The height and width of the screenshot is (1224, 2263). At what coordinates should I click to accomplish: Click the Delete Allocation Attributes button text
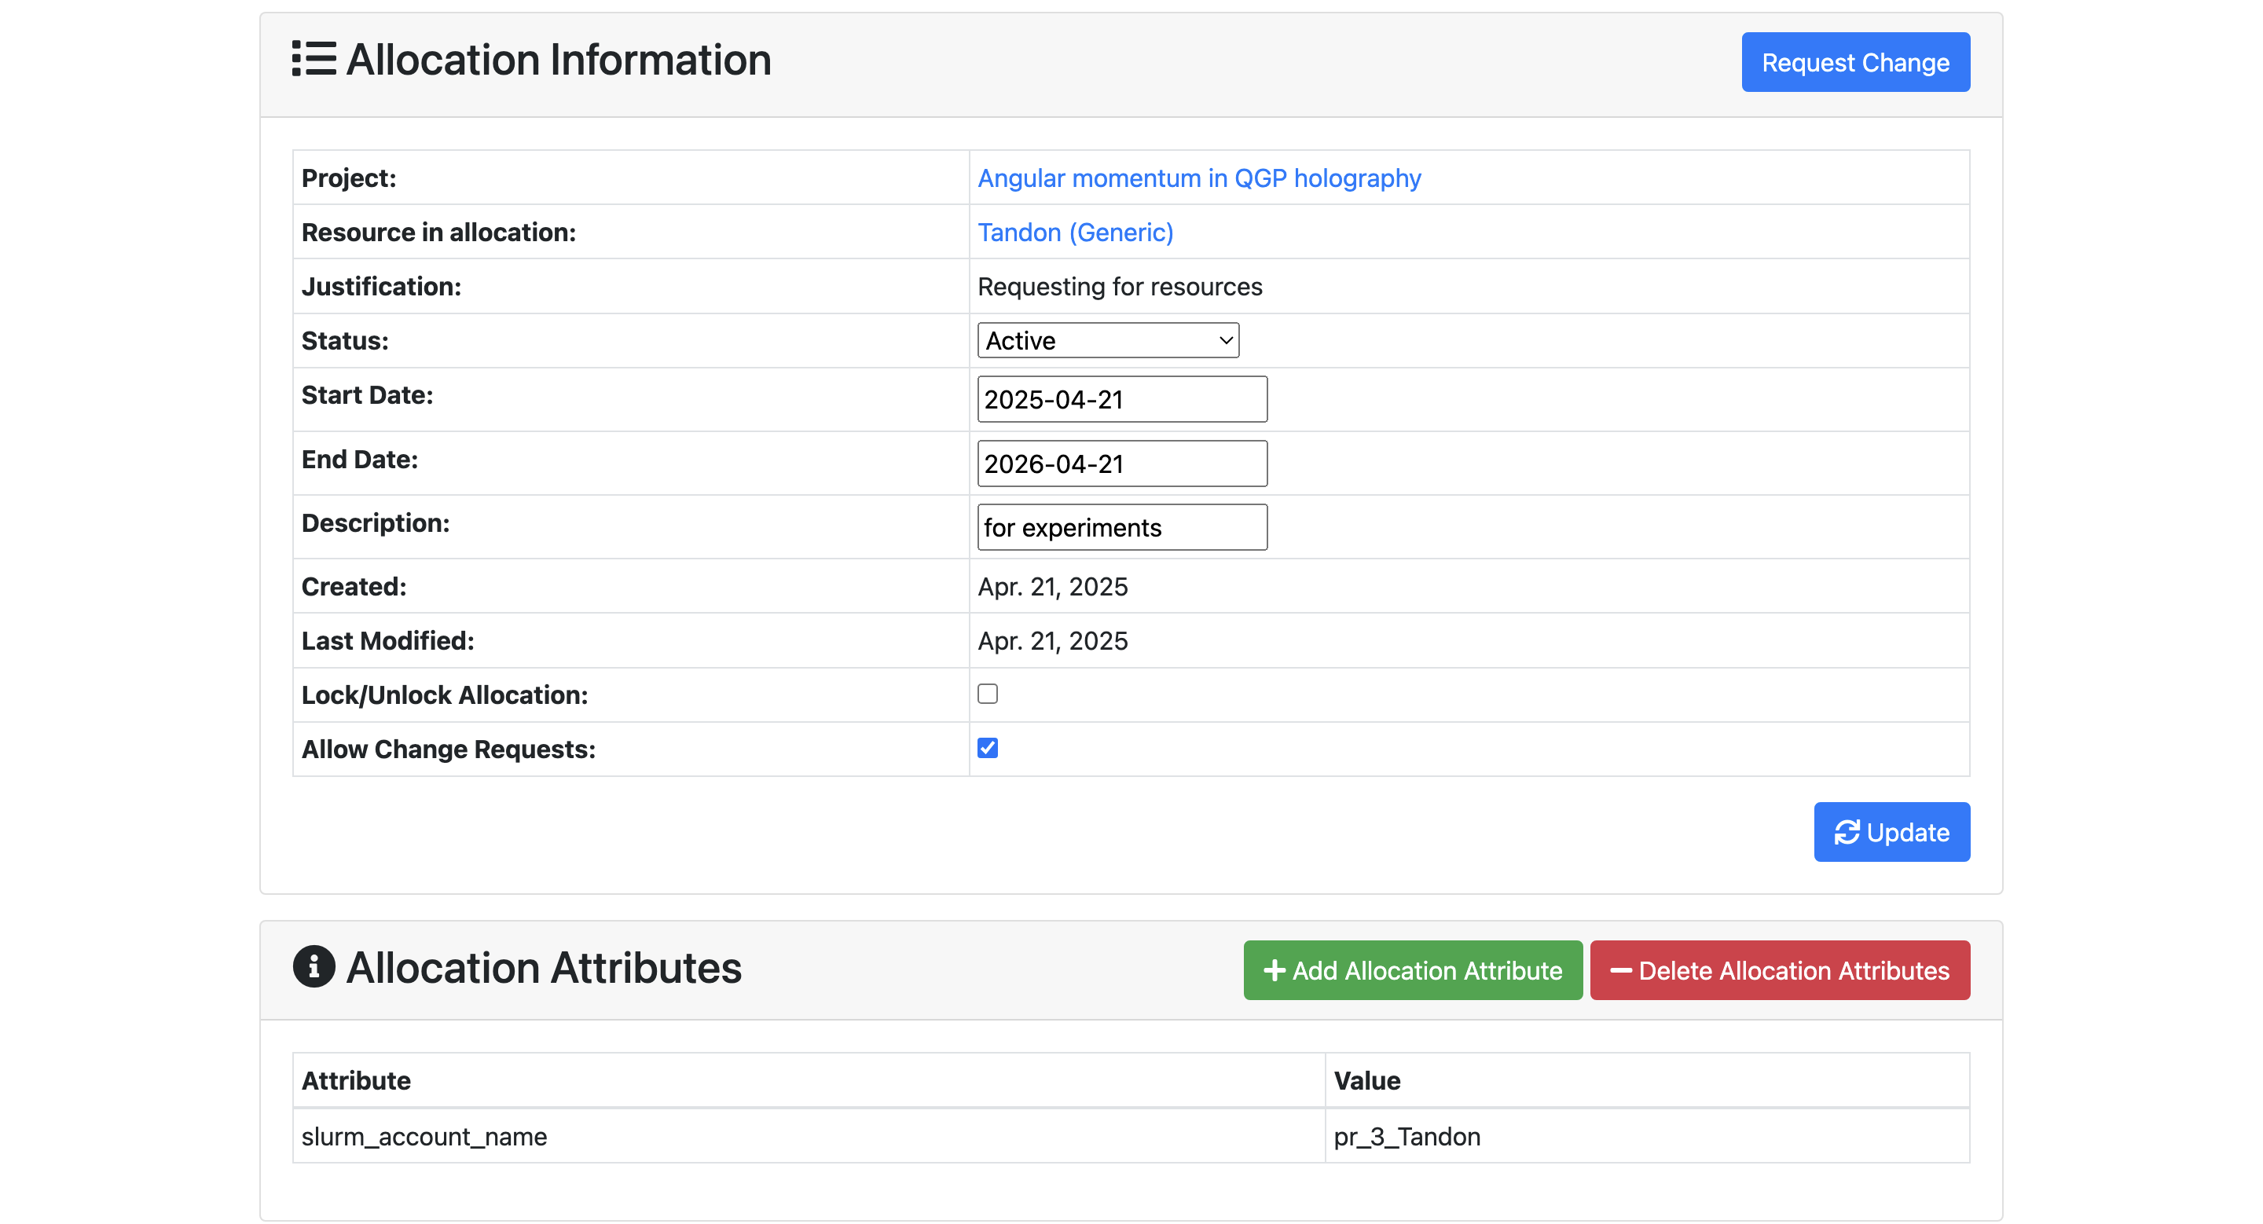click(1794, 970)
